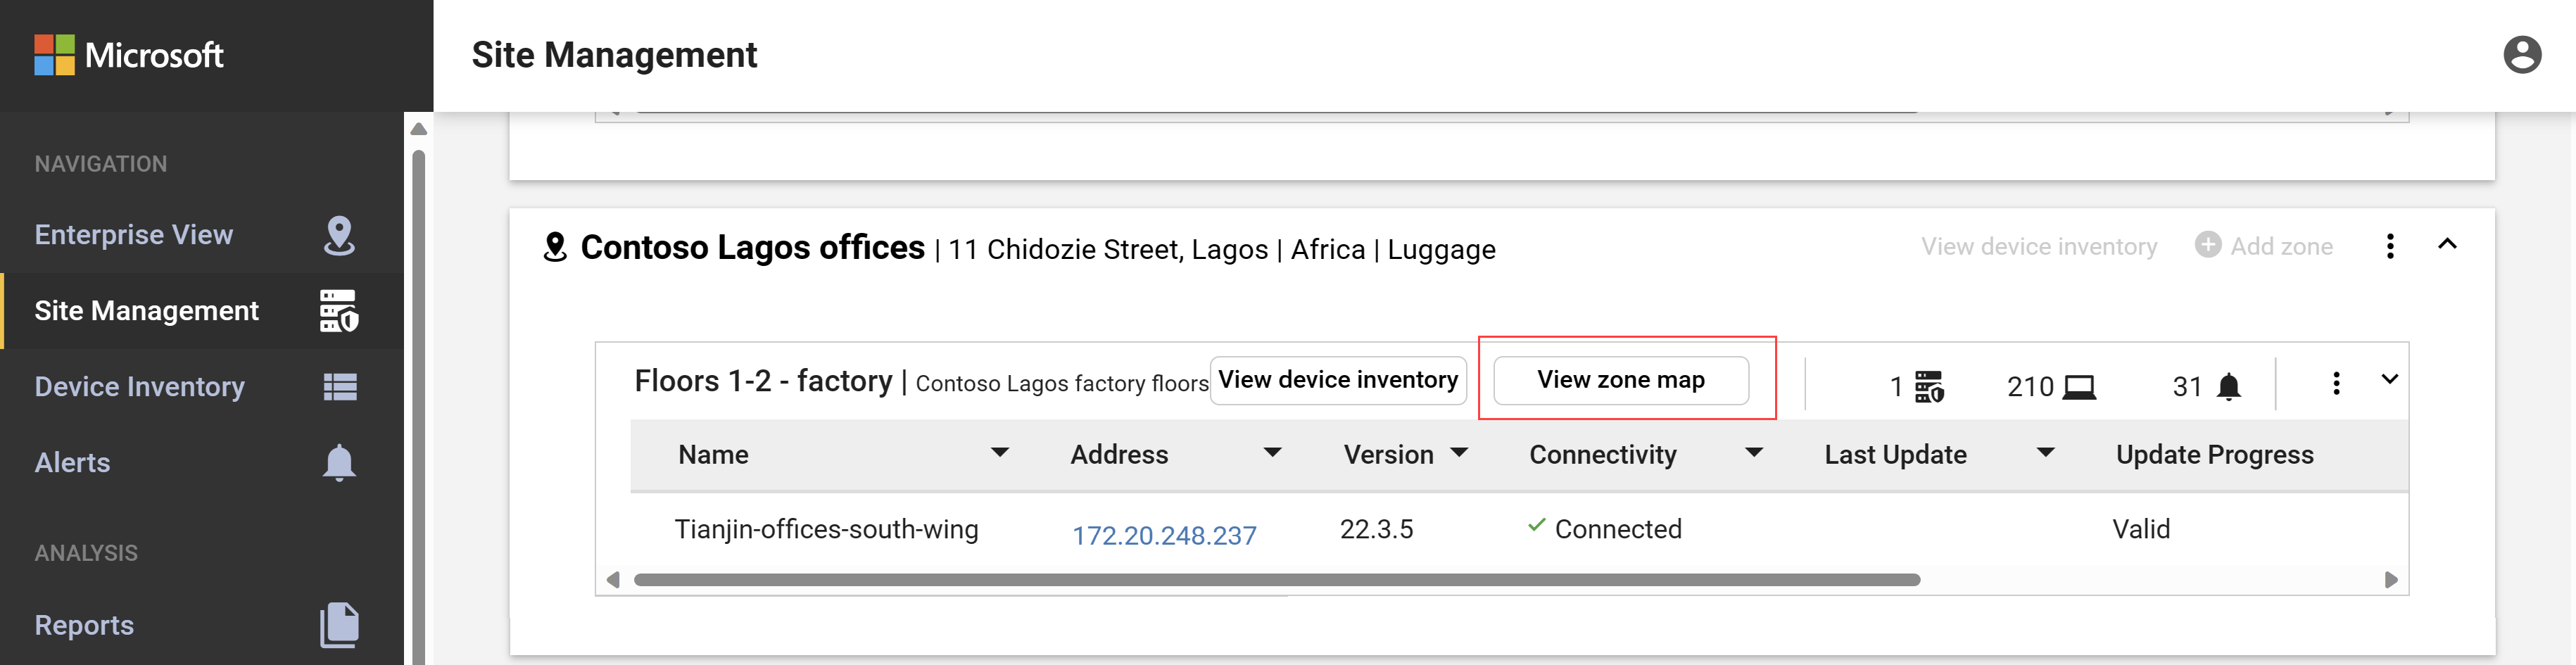Image resolution: width=2576 pixels, height=665 pixels.
Task: Click the devices laptop icon showing 210
Action: [2079, 386]
